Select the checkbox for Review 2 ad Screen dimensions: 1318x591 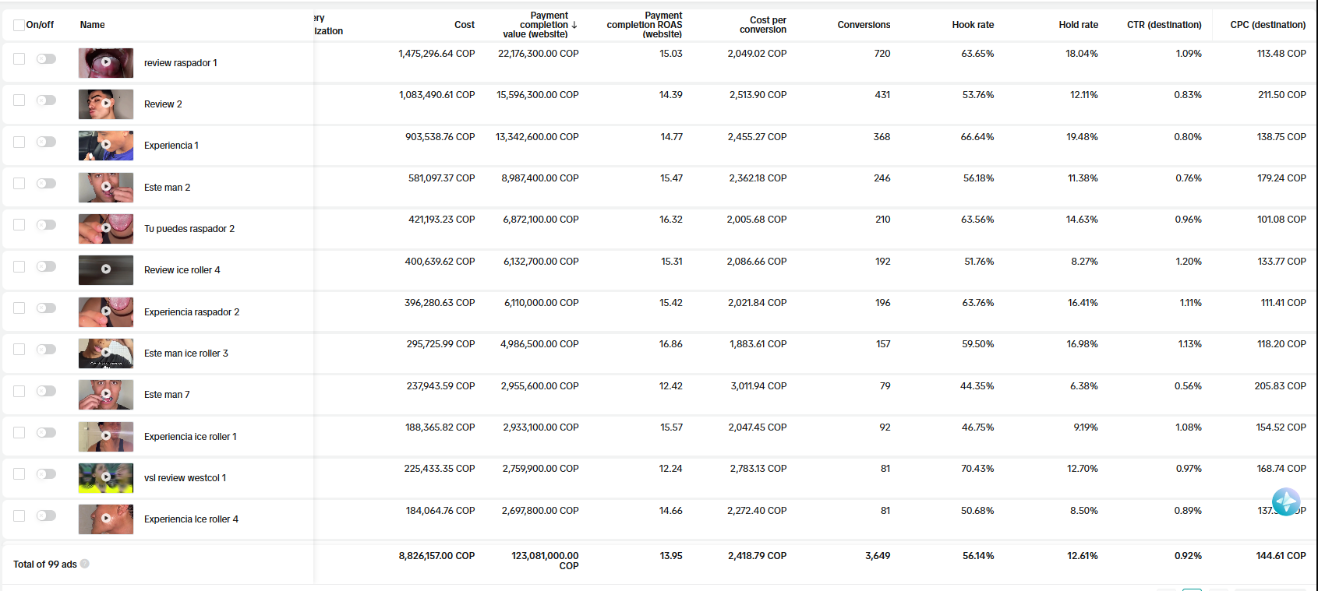19,100
